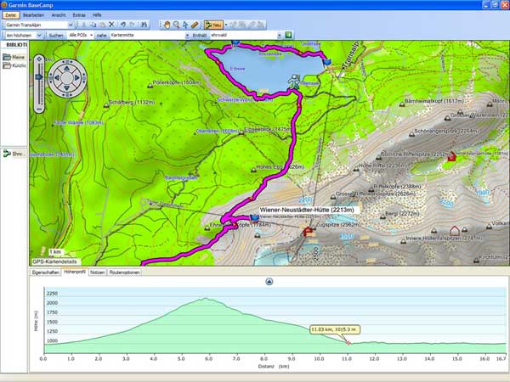The width and height of the screenshot is (510, 382).
Task: Click the Enthält label button
Action: point(200,35)
